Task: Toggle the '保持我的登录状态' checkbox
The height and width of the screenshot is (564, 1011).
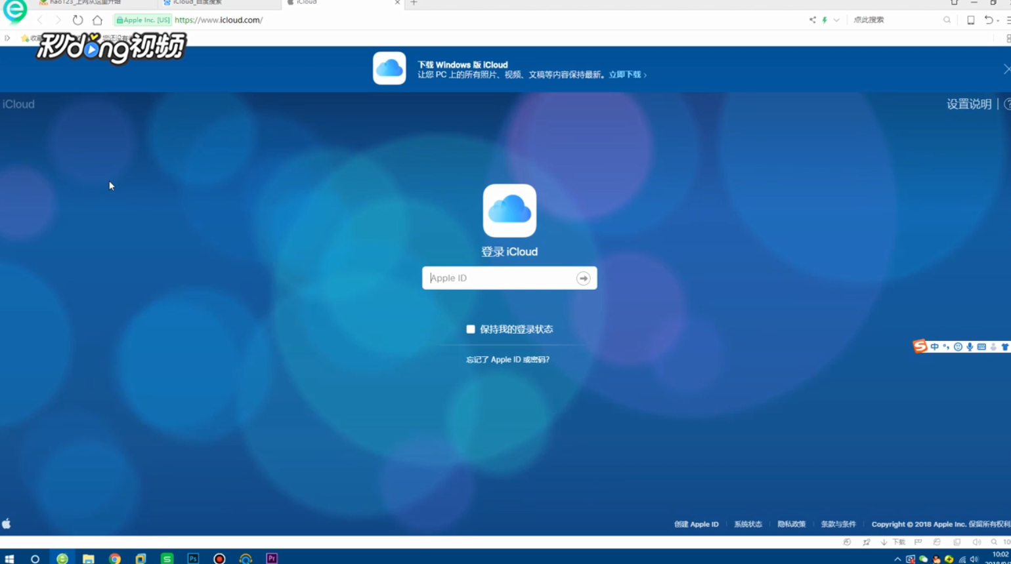Action: 470,329
